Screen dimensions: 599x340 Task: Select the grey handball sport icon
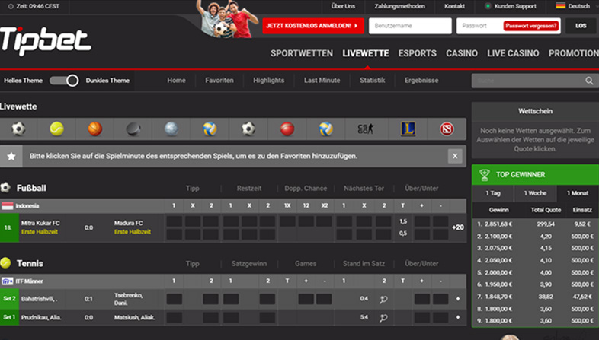[x=171, y=129]
